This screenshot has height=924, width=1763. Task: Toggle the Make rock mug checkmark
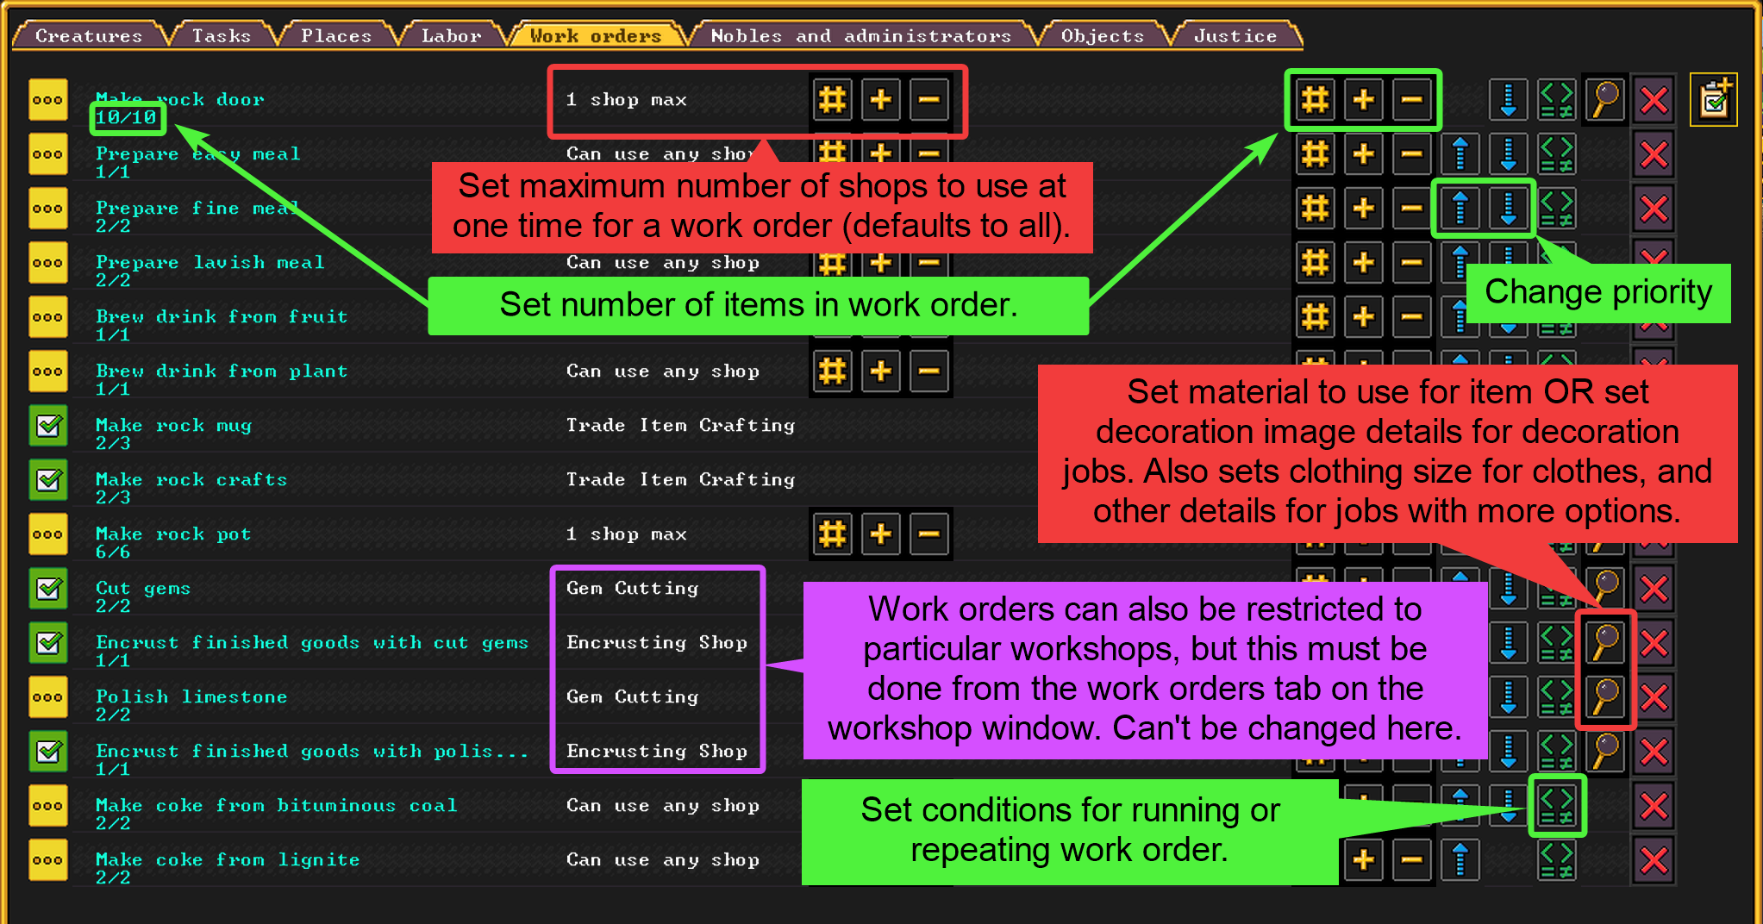(48, 426)
